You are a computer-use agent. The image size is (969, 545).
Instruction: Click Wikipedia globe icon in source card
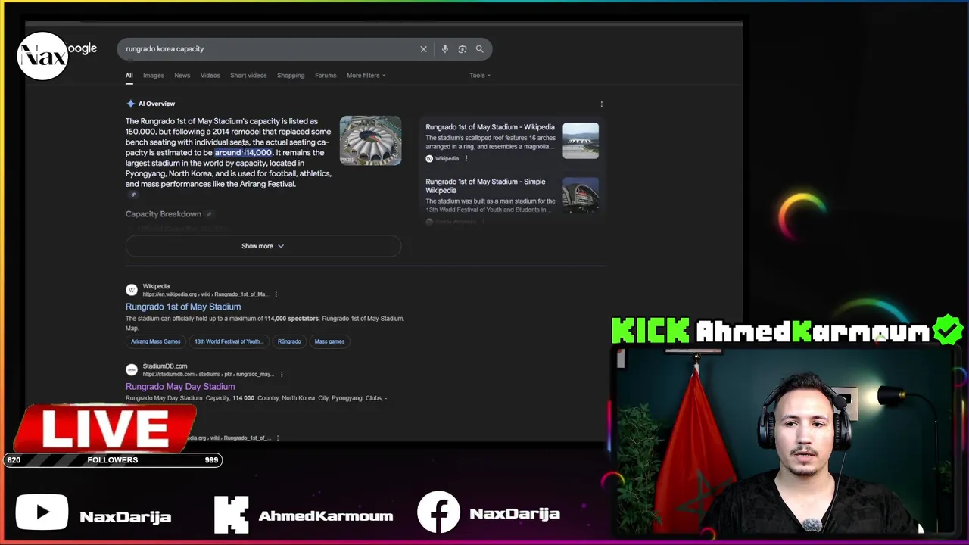429,158
